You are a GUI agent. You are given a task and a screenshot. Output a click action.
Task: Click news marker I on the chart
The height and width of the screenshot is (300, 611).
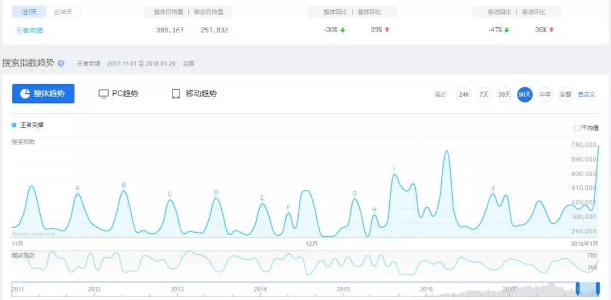pos(394,169)
